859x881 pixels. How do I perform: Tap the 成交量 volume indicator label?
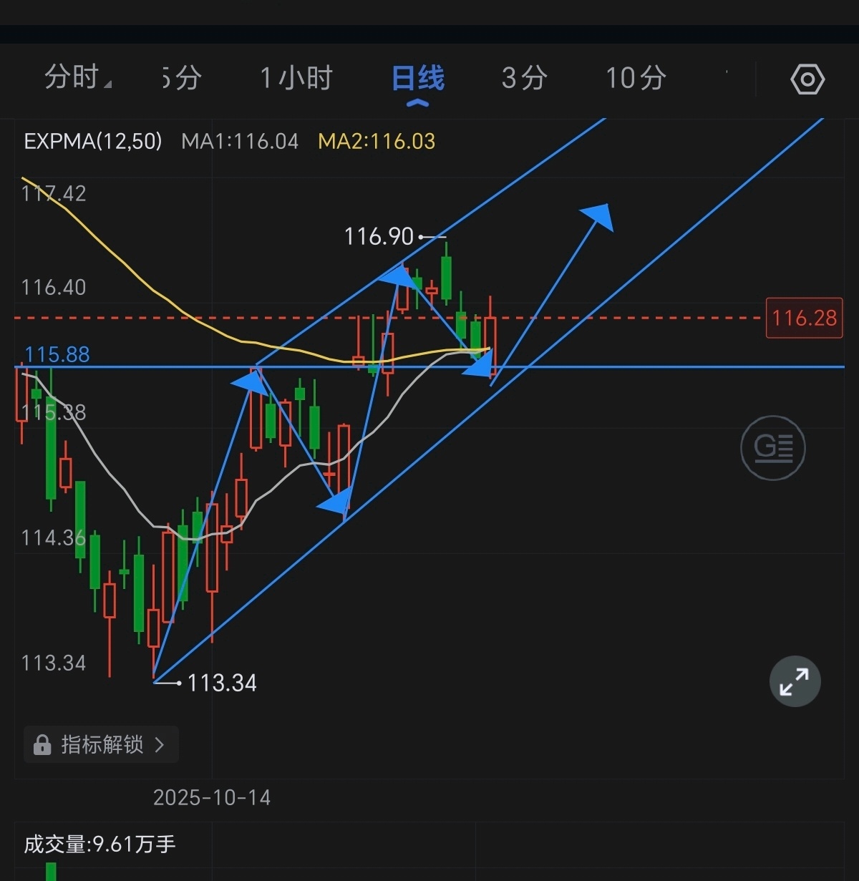(x=100, y=845)
